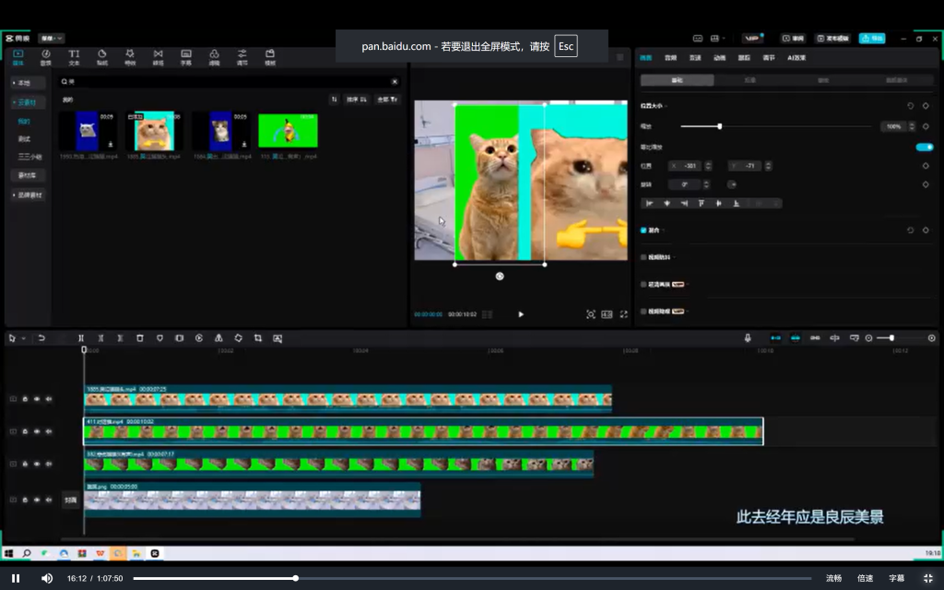Enable the video stabilization (视频防抖) checkbox

point(643,257)
